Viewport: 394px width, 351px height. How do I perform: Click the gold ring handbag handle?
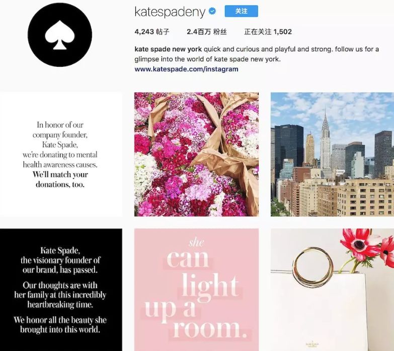(x=313, y=267)
